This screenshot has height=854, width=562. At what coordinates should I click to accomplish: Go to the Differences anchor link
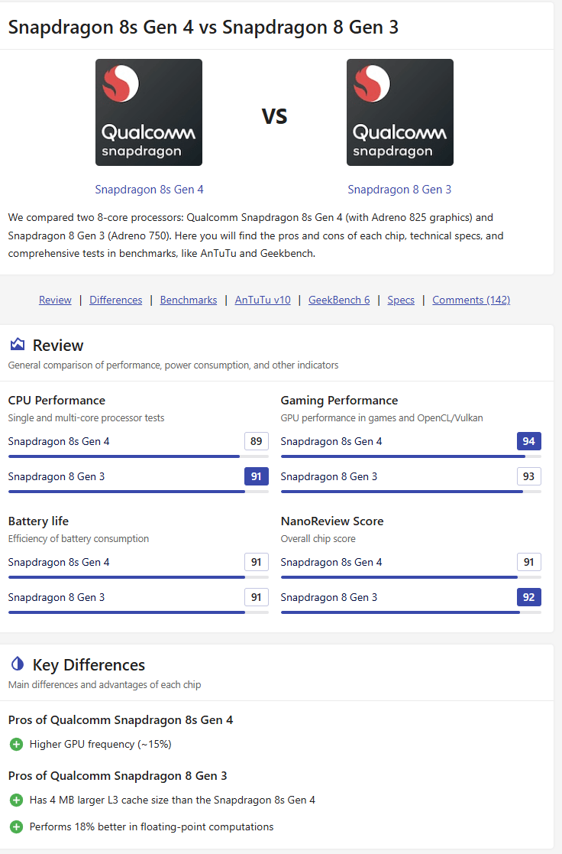click(x=115, y=300)
